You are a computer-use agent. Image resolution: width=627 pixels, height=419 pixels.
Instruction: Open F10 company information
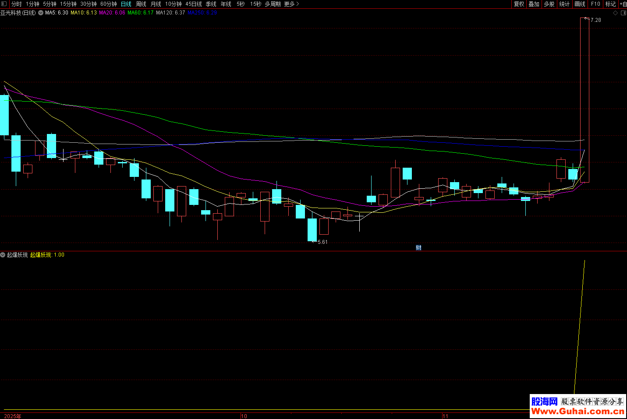tap(595, 4)
